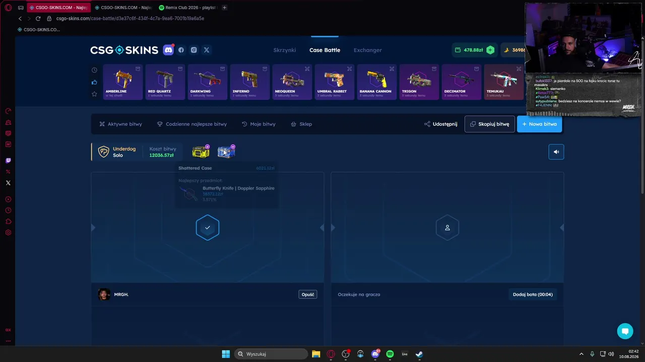
Task: Click Udostępnij to share the battle
Action: (x=441, y=124)
